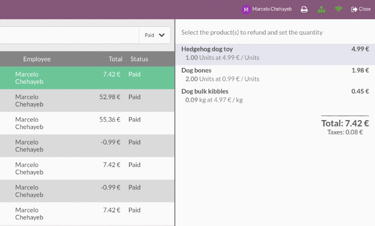This screenshot has width=375, height=226.
Task: Click into the orders search field
Action: (x=69, y=35)
